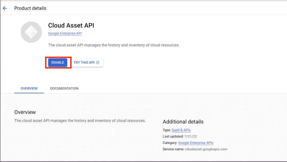Click the cloudasset.googleapis.com service name
Screen dimensions: 287x162
coord(206,149)
